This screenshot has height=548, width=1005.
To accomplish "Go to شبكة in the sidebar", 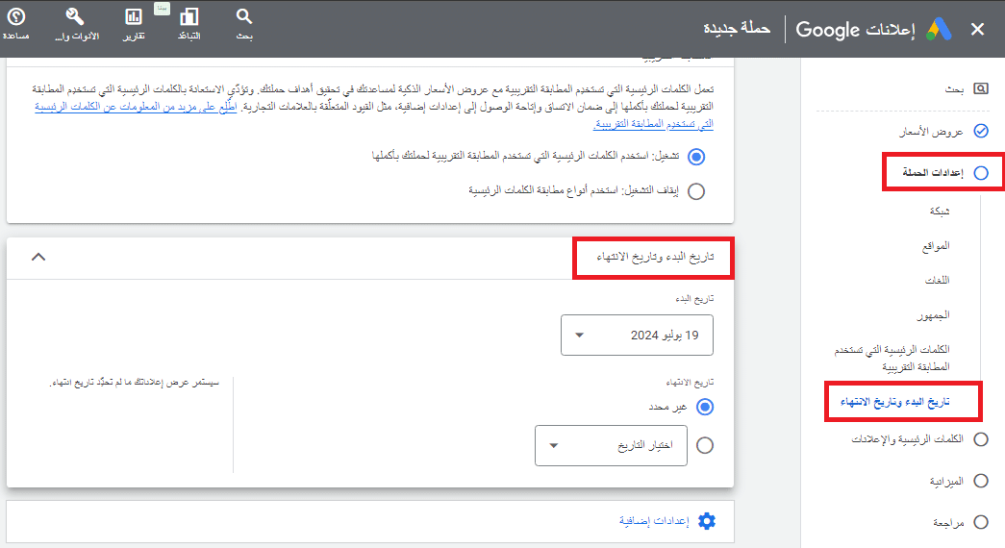I will click(940, 211).
